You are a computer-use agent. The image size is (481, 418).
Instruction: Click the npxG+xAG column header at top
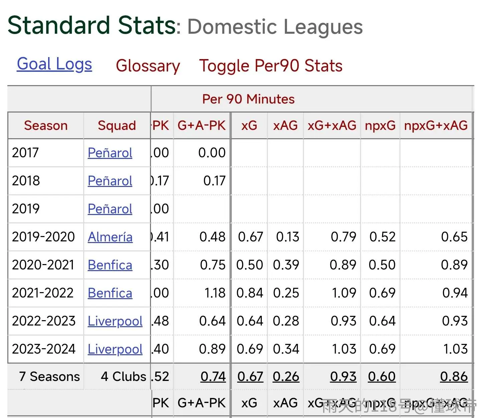tap(436, 126)
